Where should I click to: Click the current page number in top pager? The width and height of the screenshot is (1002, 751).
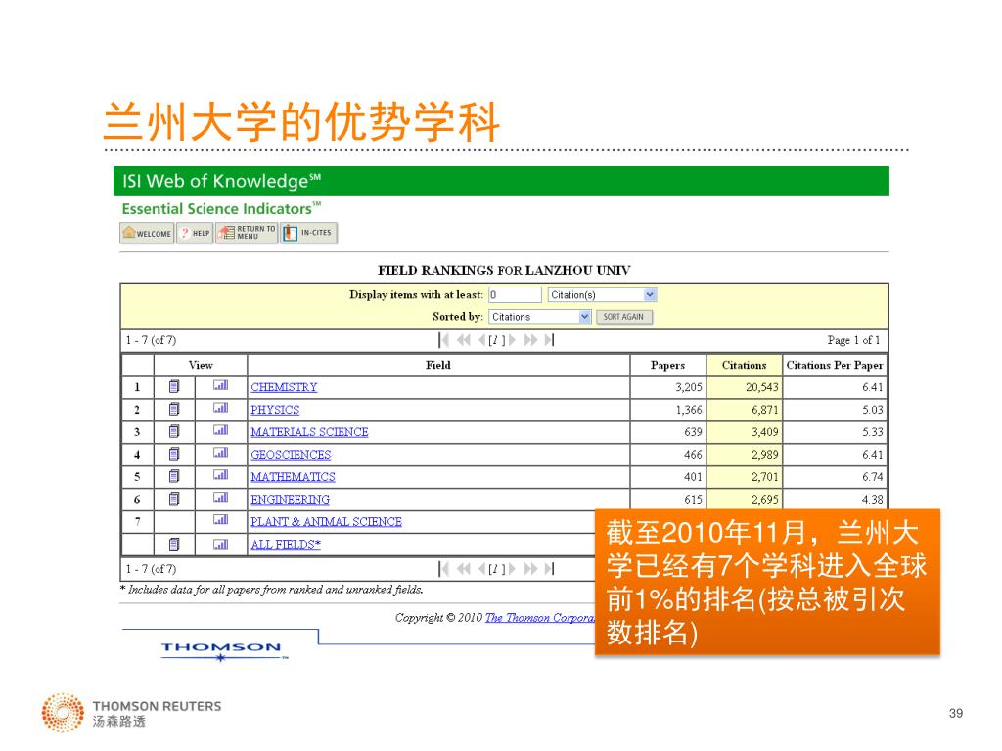coord(497,340)
